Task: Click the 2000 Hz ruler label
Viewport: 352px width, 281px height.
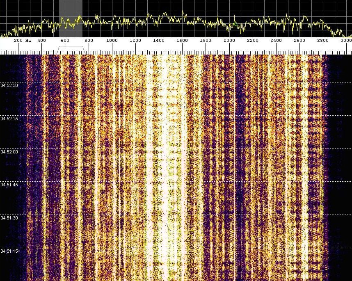Action: coord(229,40)
